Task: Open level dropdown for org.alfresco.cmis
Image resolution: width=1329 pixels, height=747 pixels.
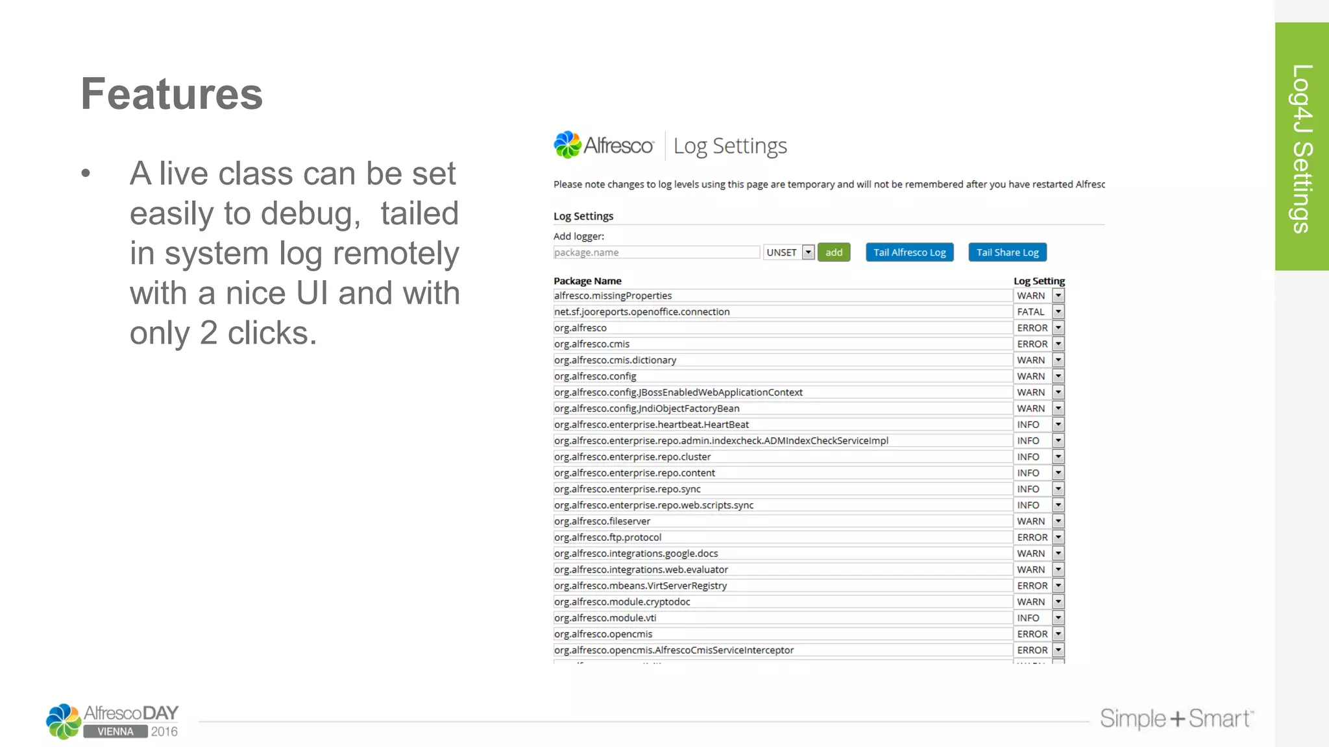Action: tap(1039, 344)
